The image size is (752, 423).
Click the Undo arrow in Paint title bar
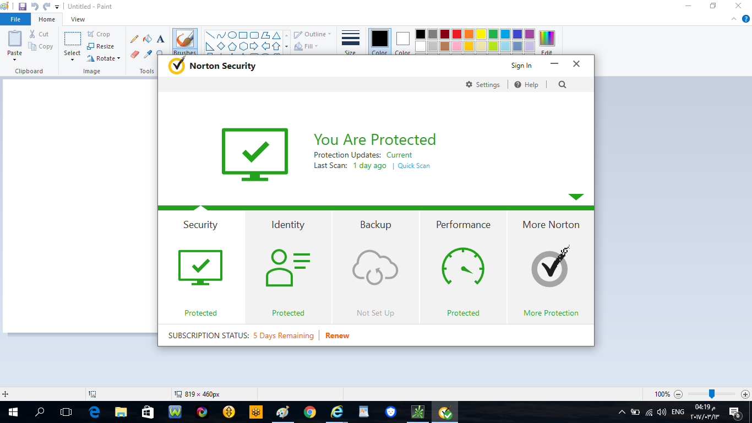35,7
